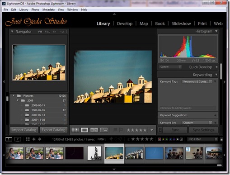Set Navigator zoom to 1:1
Viewport: 230px width, 175px height.
(54, 32)
